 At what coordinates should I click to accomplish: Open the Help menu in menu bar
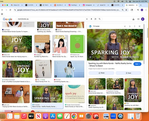2,1
